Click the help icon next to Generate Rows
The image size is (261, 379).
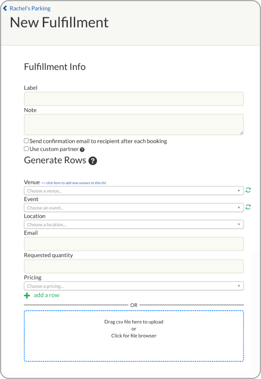coord(93,161)
